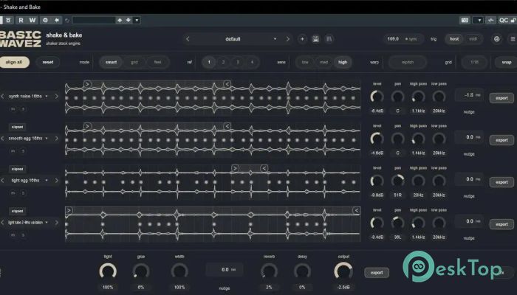The height and width of the screenshot is (295, 517).
Task: Select the feel mode tab
Action: (157, 62)
